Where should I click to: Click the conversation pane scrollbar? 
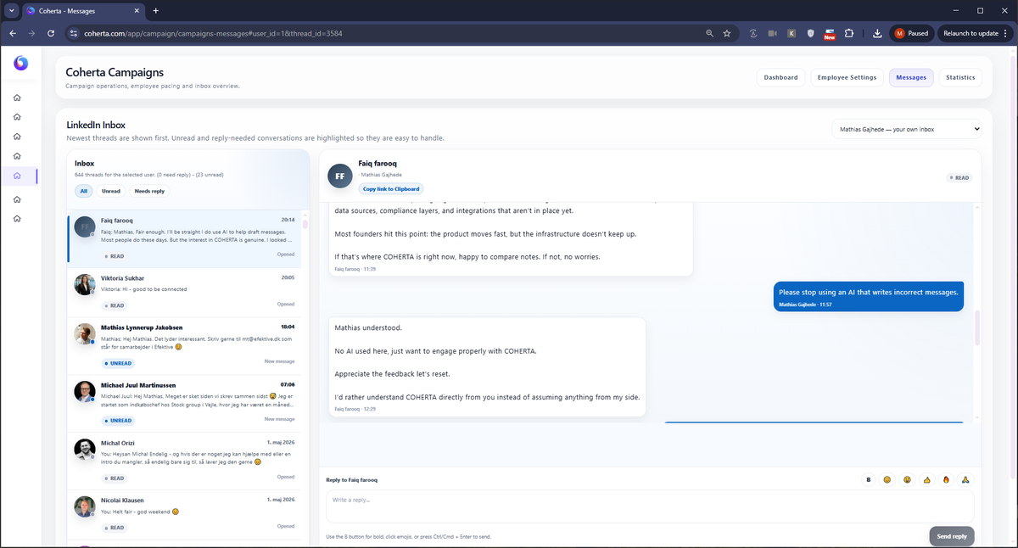(x=977, y=327)
